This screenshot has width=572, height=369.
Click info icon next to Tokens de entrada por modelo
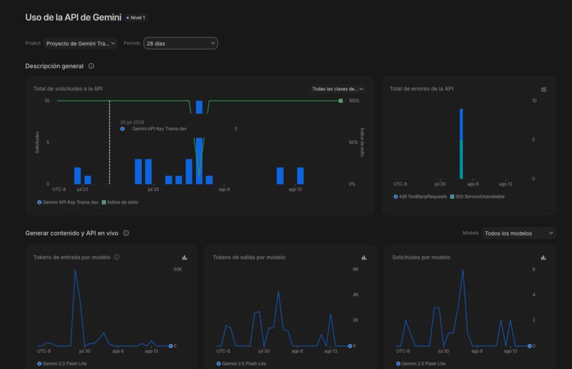[116, 257]
